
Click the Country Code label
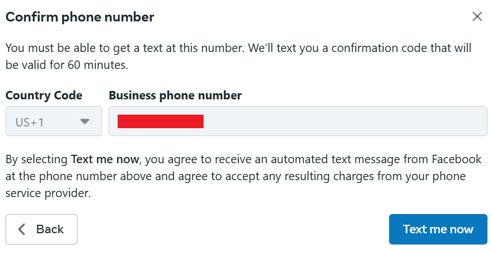[44, 95]
